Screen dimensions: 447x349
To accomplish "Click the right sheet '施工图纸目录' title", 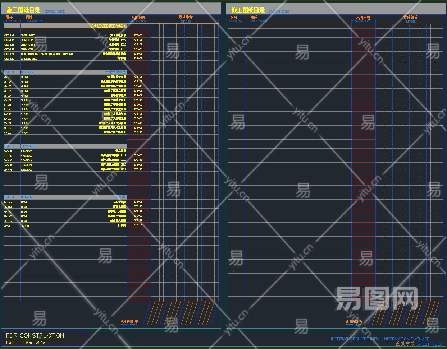I will [248, 10].
